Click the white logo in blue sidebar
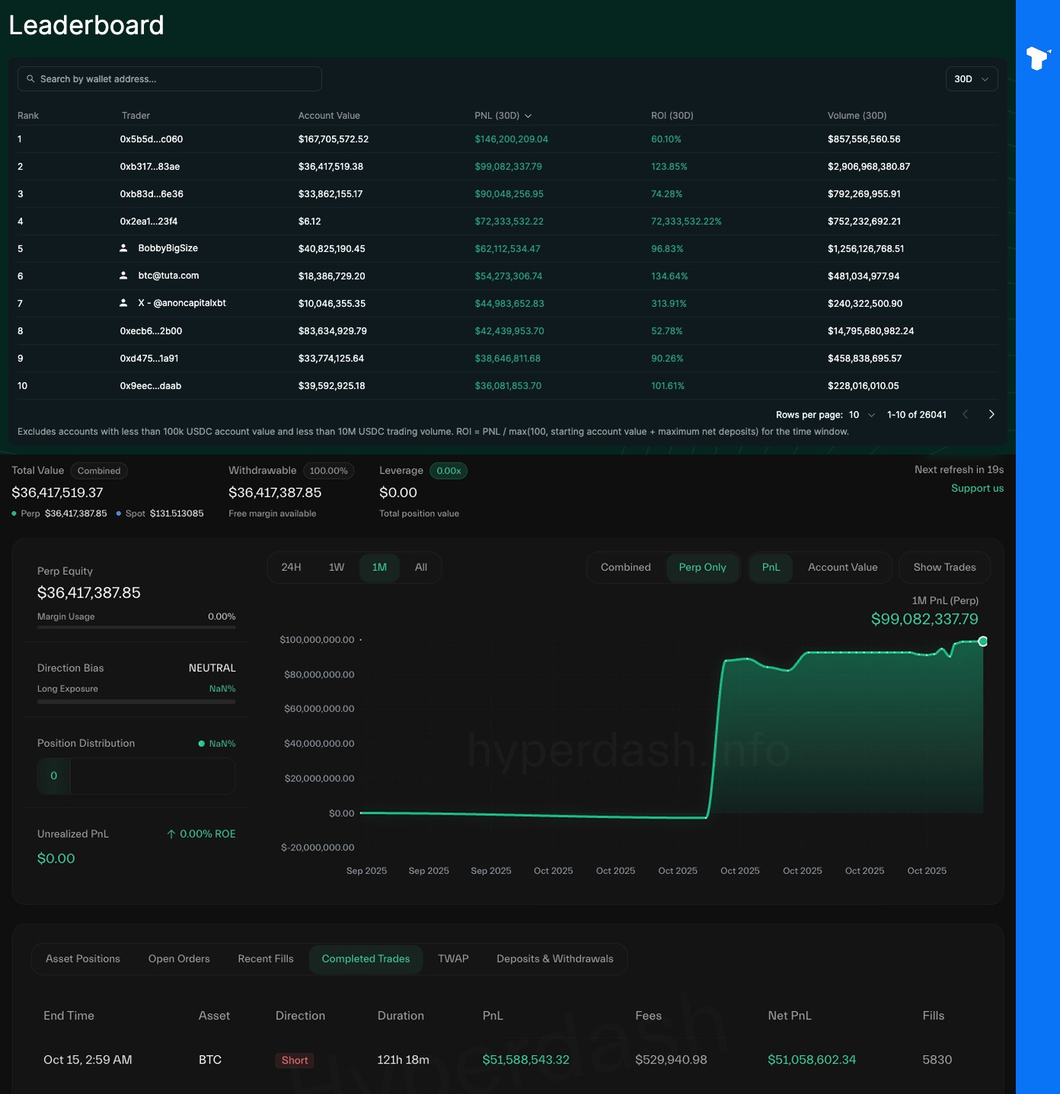1060x1094 pixels. (x=1037, y=58)
